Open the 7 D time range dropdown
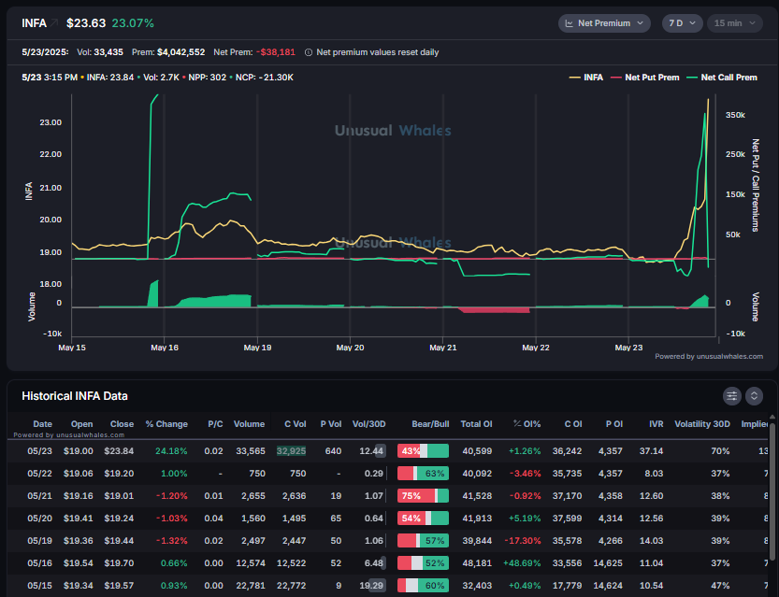 click(682, 23)
